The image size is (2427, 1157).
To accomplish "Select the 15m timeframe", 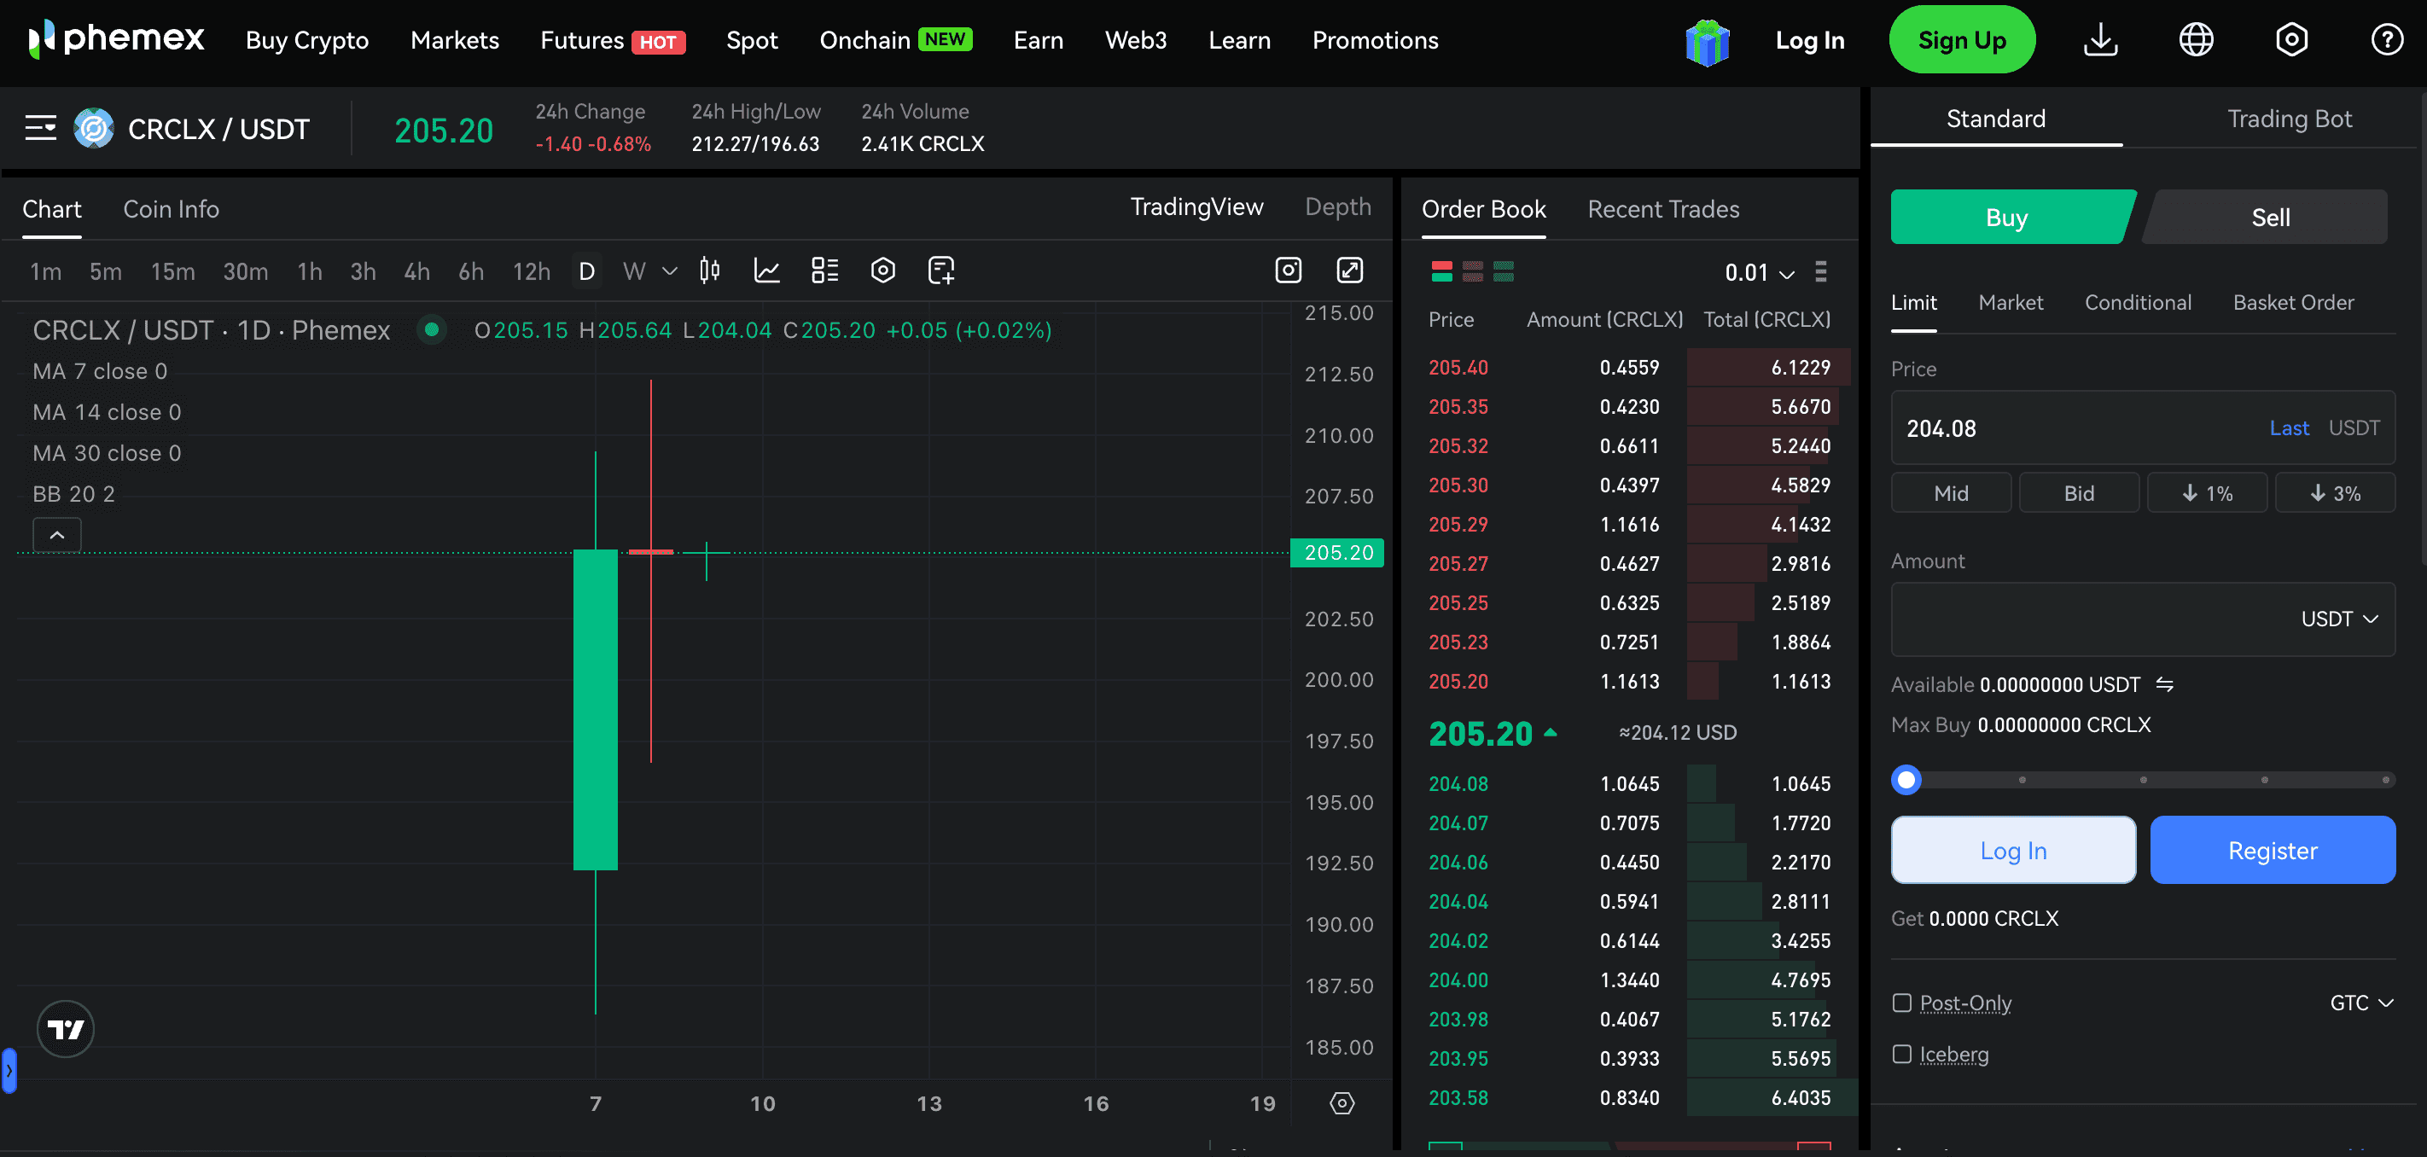I will [172, 271].
